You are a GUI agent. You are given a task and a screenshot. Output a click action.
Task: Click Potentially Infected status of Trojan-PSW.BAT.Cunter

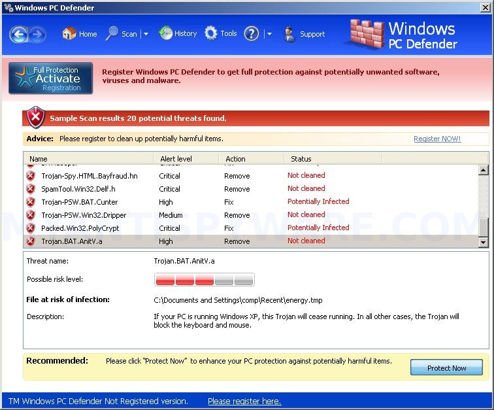point(318,201)
